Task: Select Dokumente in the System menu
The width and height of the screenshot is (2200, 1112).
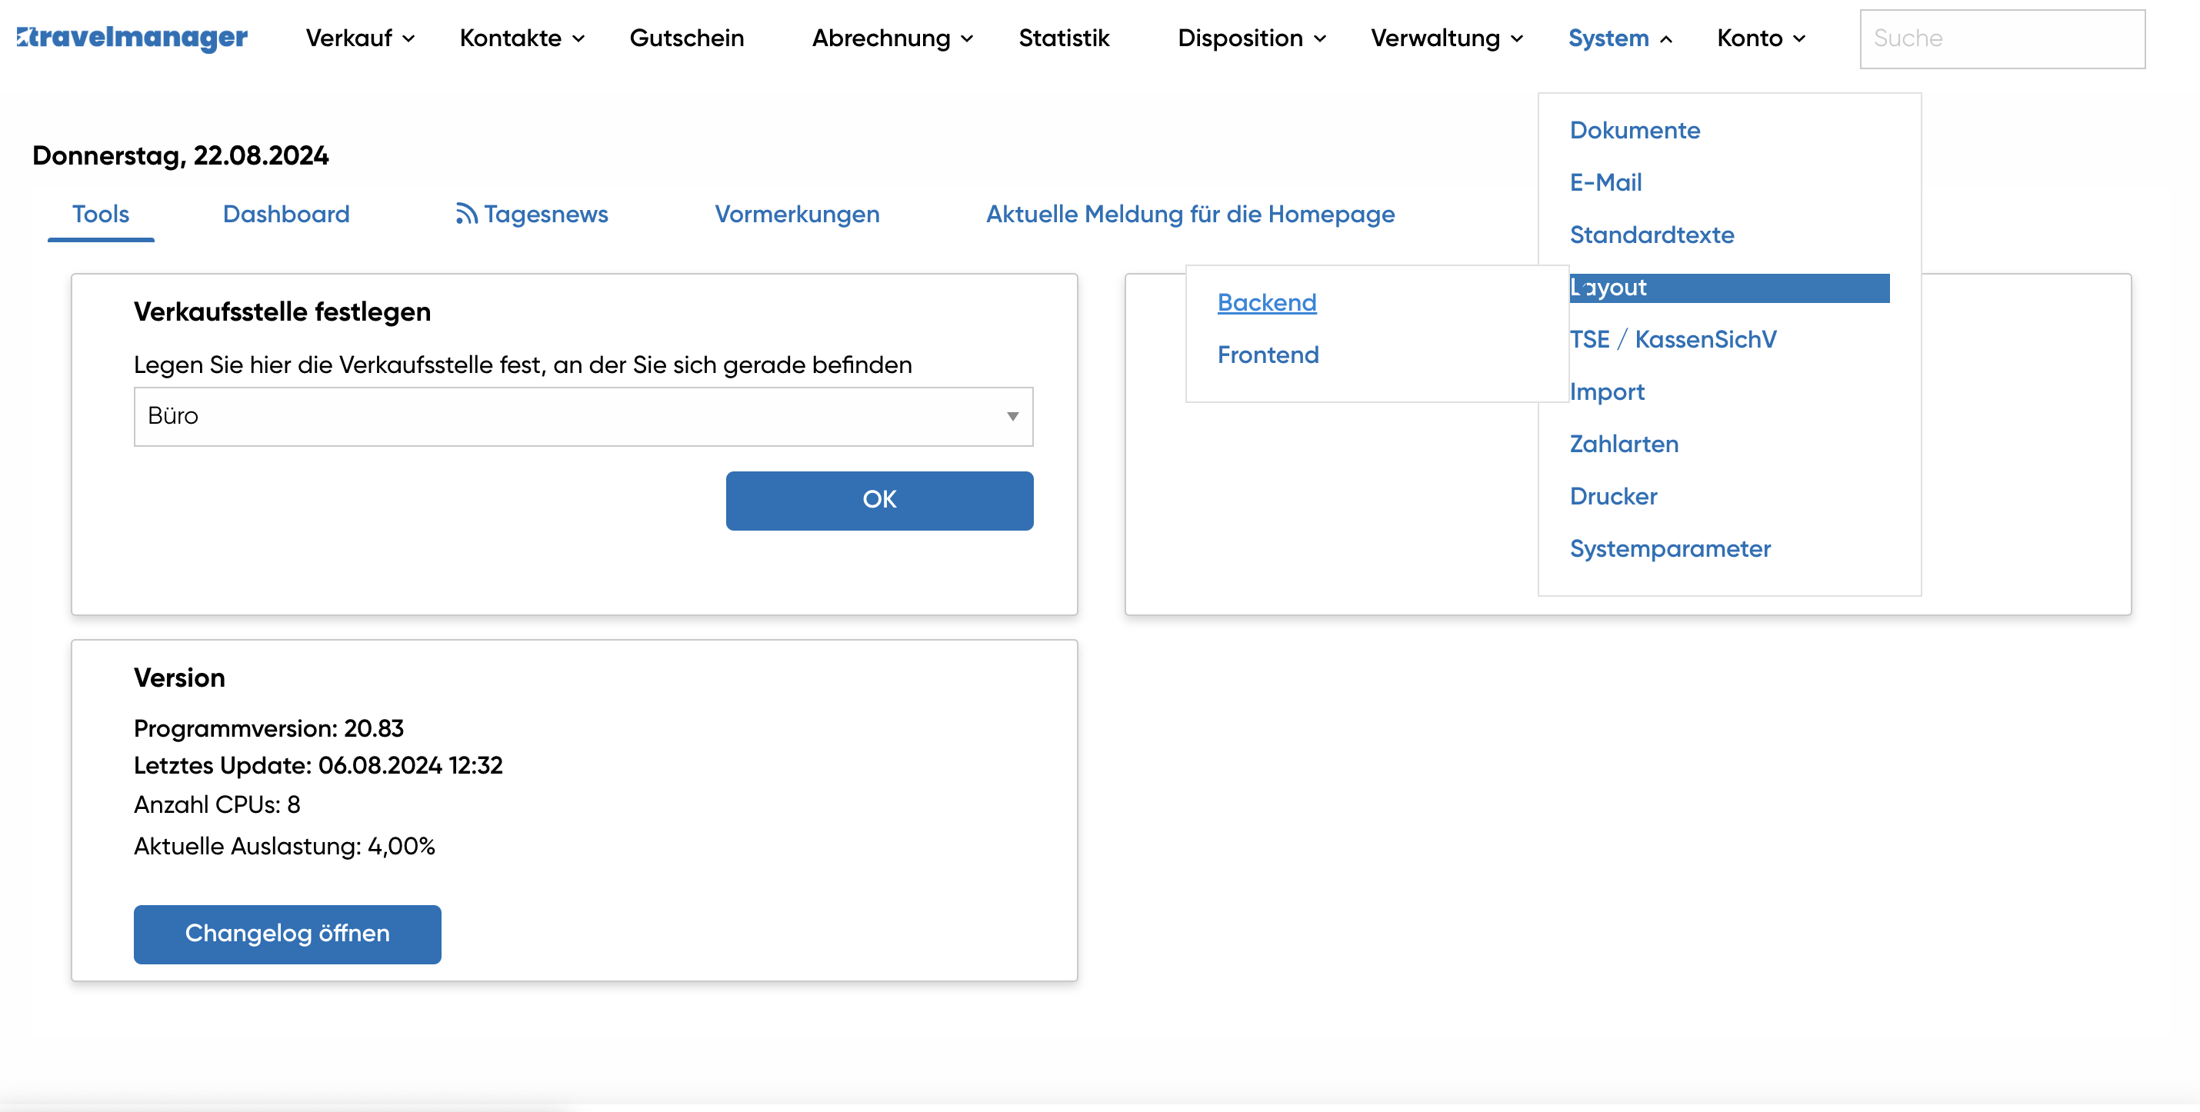Action: tap(1635, 130)
